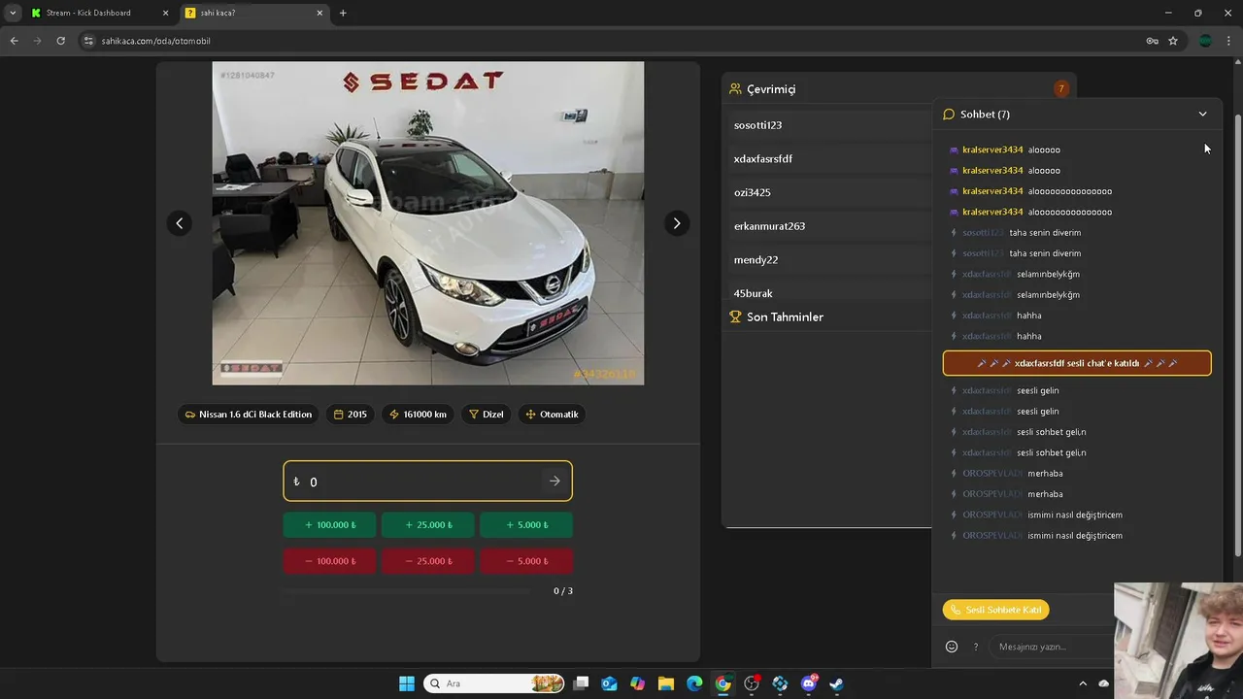Open the saved passwords key icon
This screenshot has width=1243, height=699.
tap(1152, 41)
